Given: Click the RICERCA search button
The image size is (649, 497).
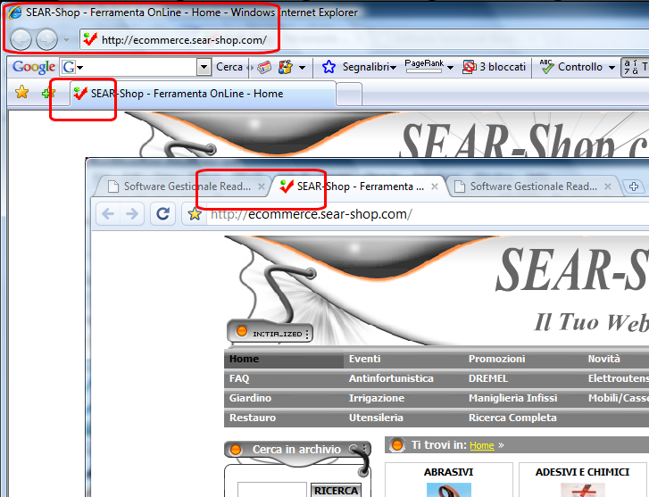Looking at the screenshot, I should click(x=336, y=491).
